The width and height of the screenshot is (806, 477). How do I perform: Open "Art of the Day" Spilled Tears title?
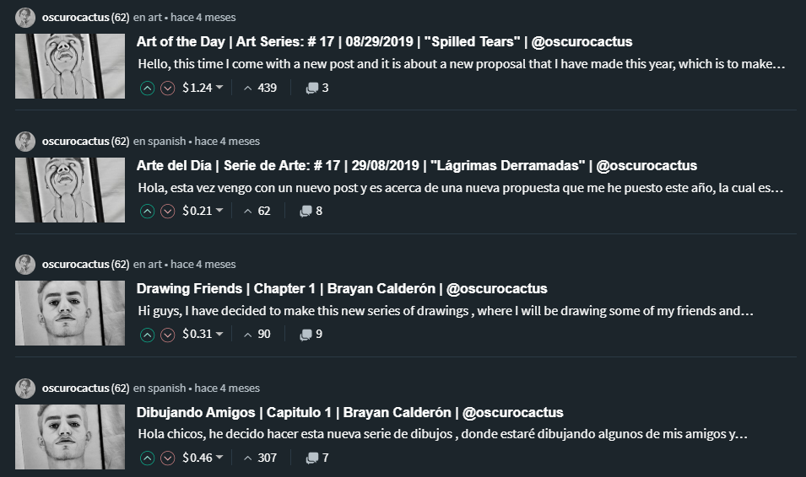click(x=385, y=41)
